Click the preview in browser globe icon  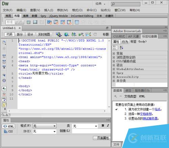point(67,34)
